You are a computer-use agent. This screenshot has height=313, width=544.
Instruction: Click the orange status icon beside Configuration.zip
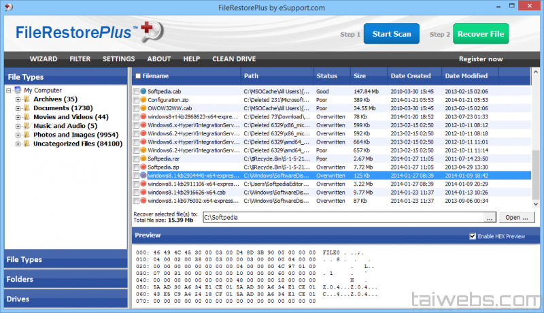143,99
